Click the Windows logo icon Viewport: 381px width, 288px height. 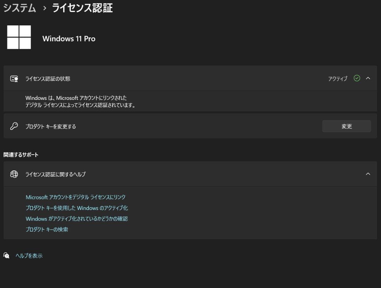point(19,37)
